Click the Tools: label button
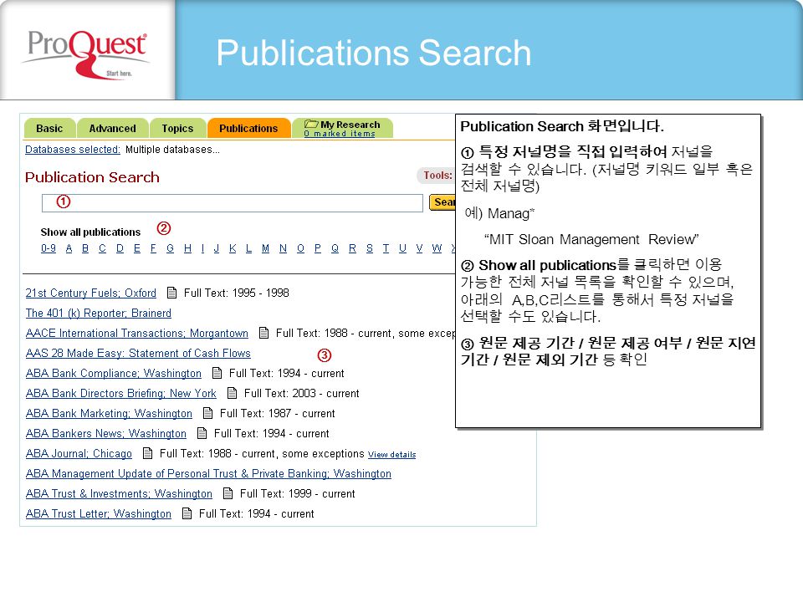Image resolution: width=803 pixels, height=602 pixels. (436, 176)
